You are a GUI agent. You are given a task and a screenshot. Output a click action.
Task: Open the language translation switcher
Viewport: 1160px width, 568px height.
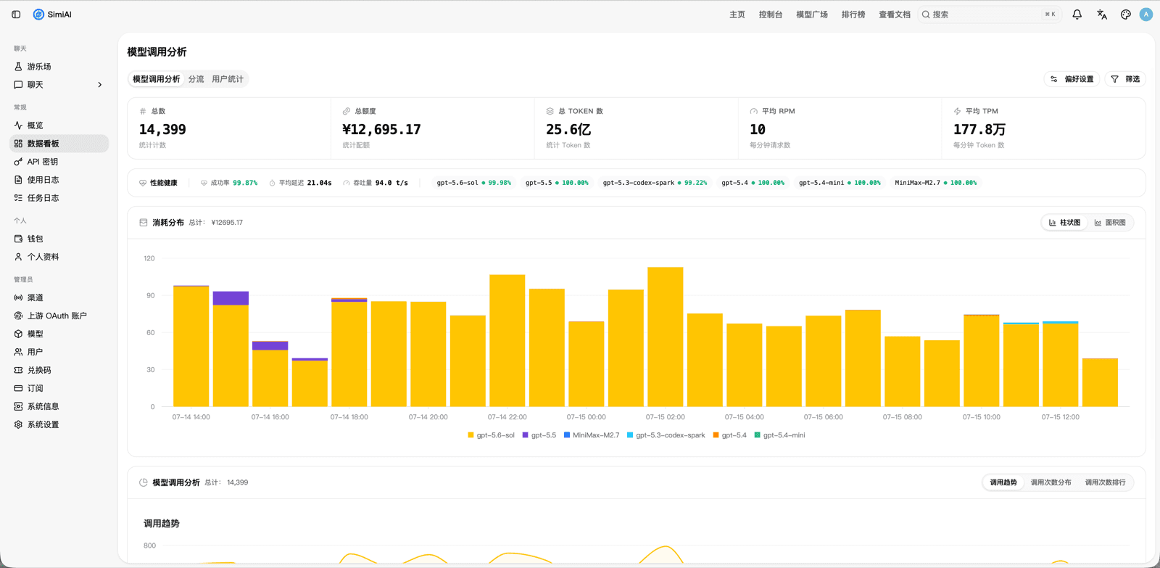click(1102, 15)
